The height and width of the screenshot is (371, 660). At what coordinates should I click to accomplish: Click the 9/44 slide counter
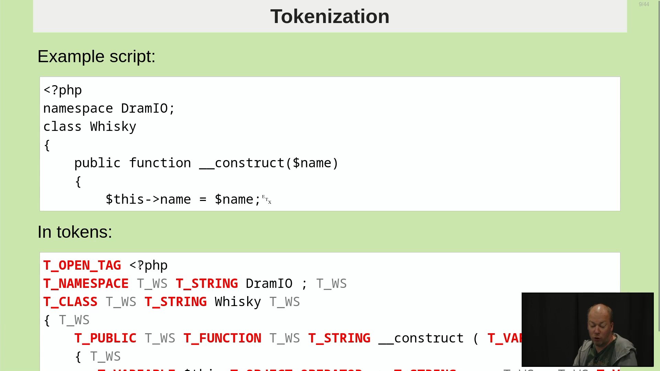click(x=644, y=4)
